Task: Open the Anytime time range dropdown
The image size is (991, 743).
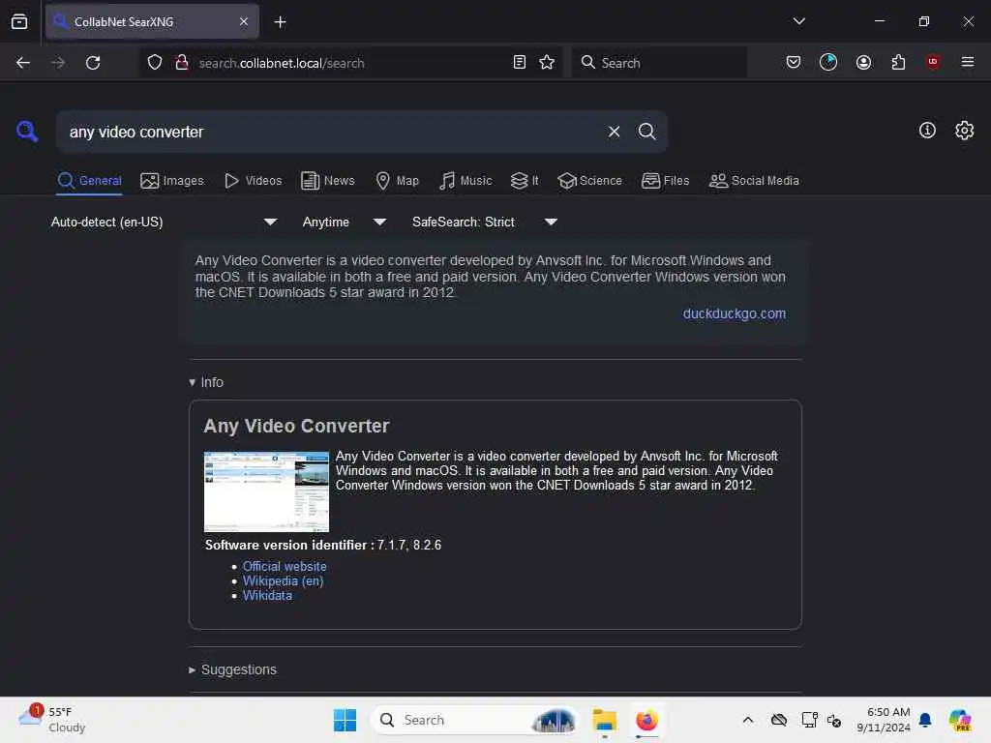Action: (x=344, y=222)
